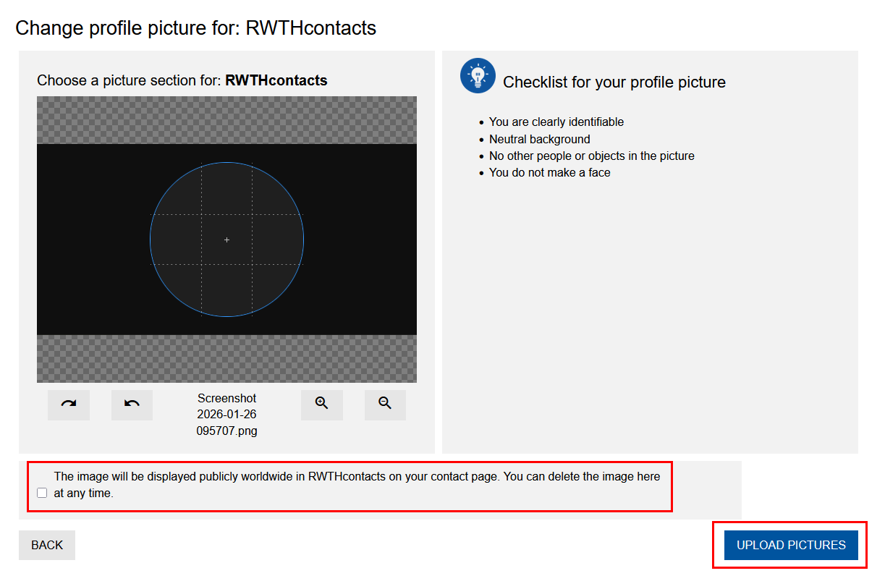Image resolution: width=885 pixels, height=576 pixels.
Task: Click the 'Neutral background' checklist item
Action: click(x=539, y=139)
